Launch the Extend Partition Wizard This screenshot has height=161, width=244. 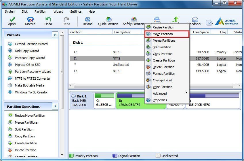click(x=31, y=44)
